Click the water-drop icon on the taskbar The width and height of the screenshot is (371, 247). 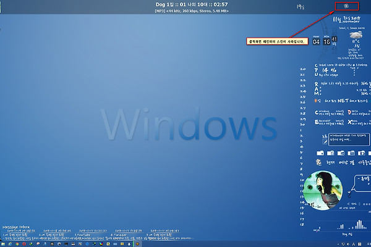[x=129, y=244]
